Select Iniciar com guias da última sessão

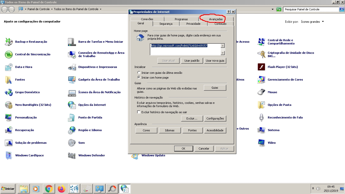(139, 73)
